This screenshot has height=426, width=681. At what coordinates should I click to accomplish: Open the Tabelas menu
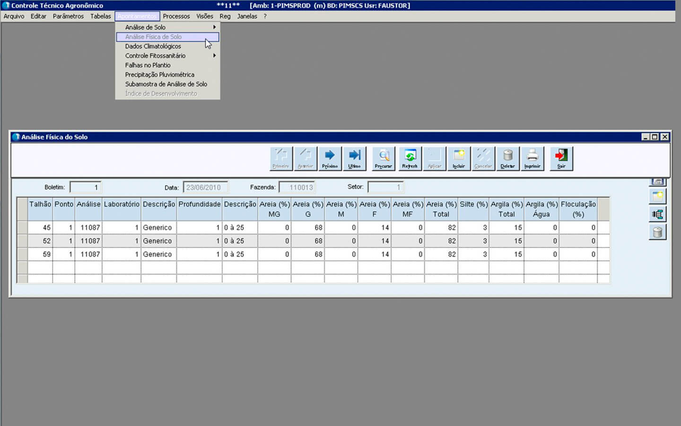pyautogui.click(x=101, y=16)
